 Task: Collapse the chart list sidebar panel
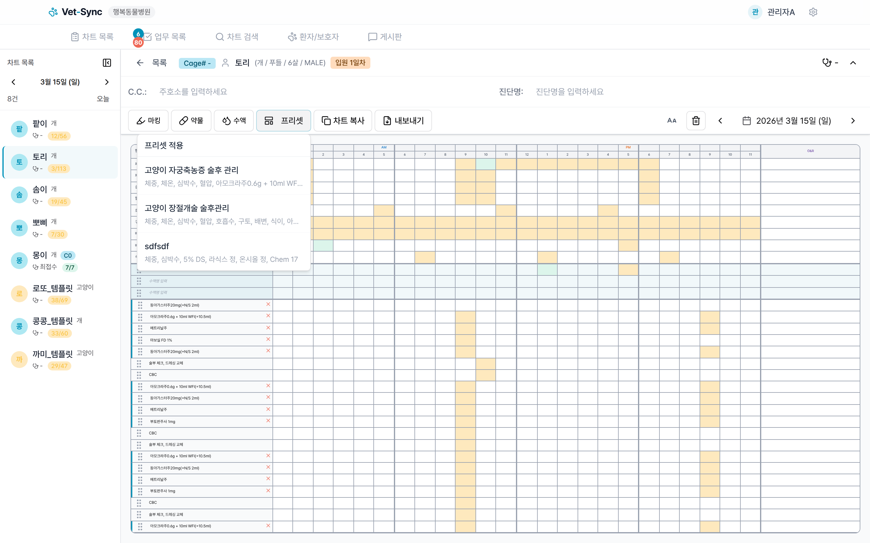(106, 62)
